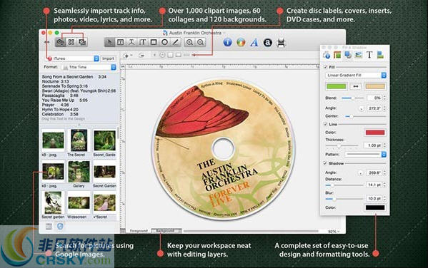Select track 'Hymn To Hope 4:20'
This screenshot has width=428, height=268.
pyautogui.click(x=60, y=110)
